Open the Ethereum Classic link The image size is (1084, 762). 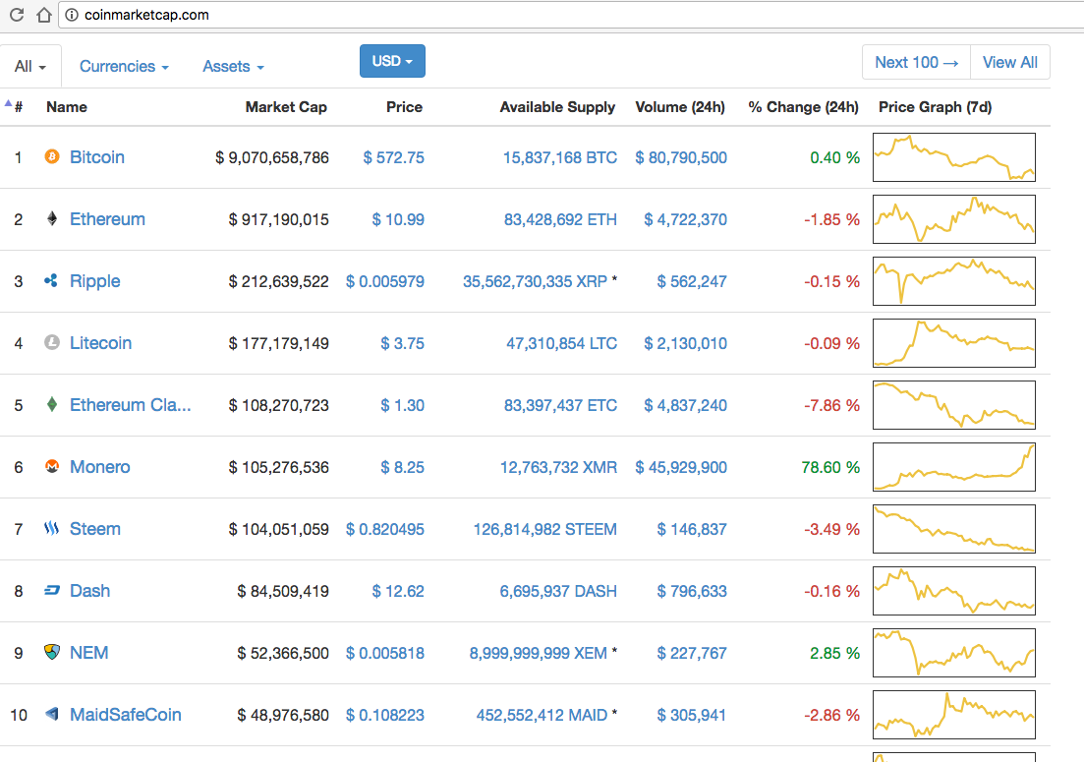coord(130,404)
